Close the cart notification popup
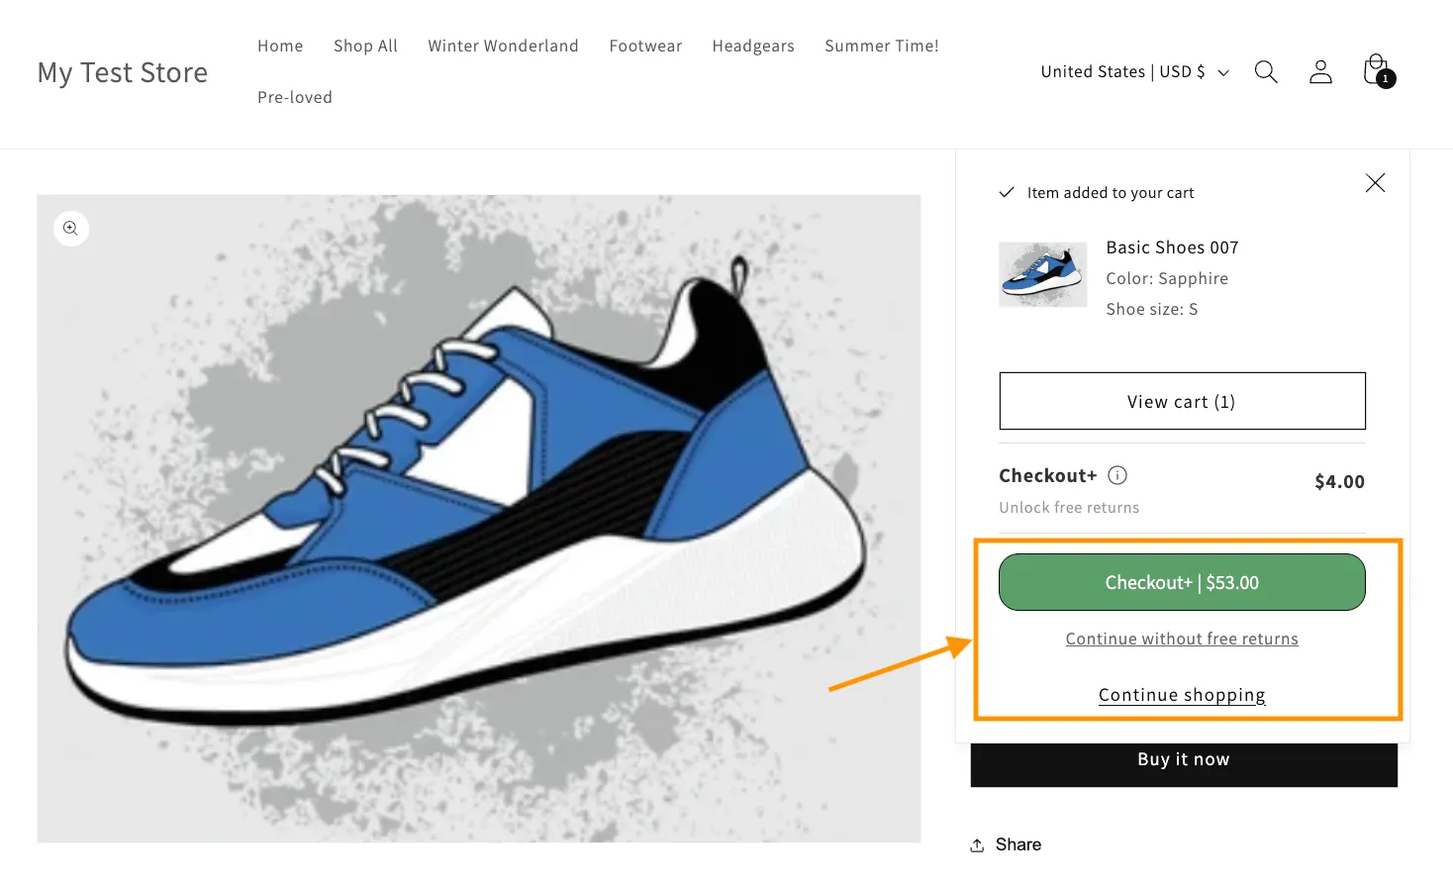 pyautogui.click(x=1375, y=183)
